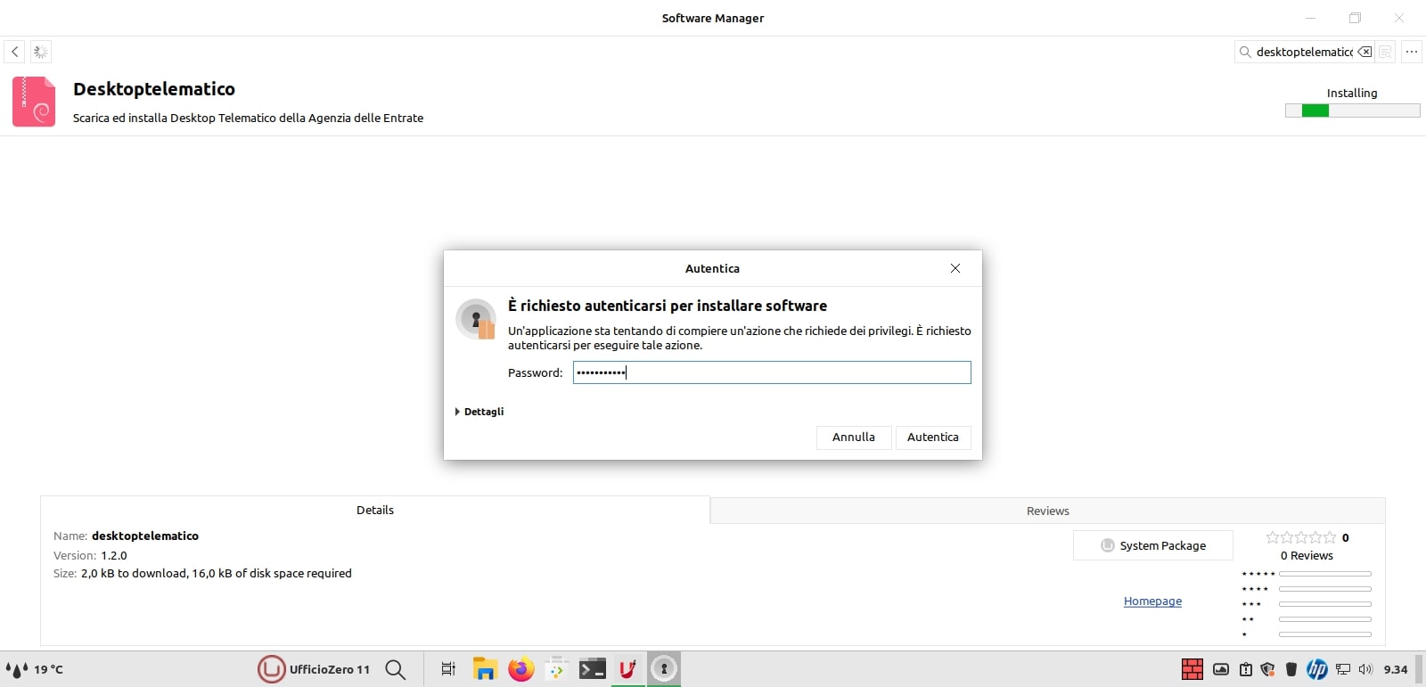Image resolution: width=1426 pixels, height=687 pixels.
Task: Open the network connection tray icon
Action: coord(1343,669)
